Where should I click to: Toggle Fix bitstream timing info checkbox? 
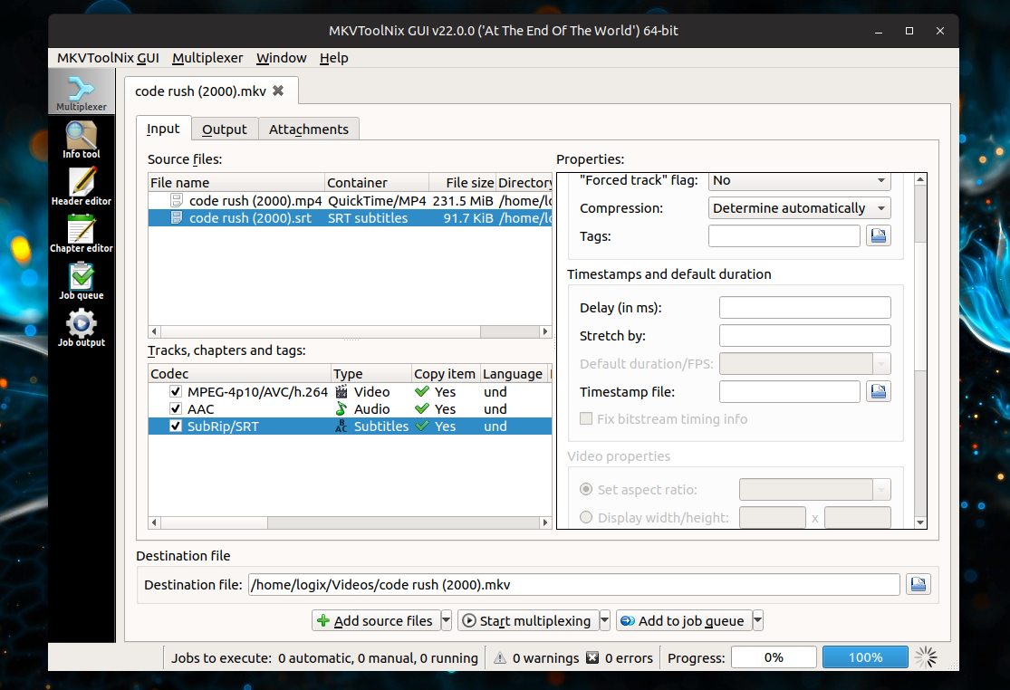click(586, 419)
